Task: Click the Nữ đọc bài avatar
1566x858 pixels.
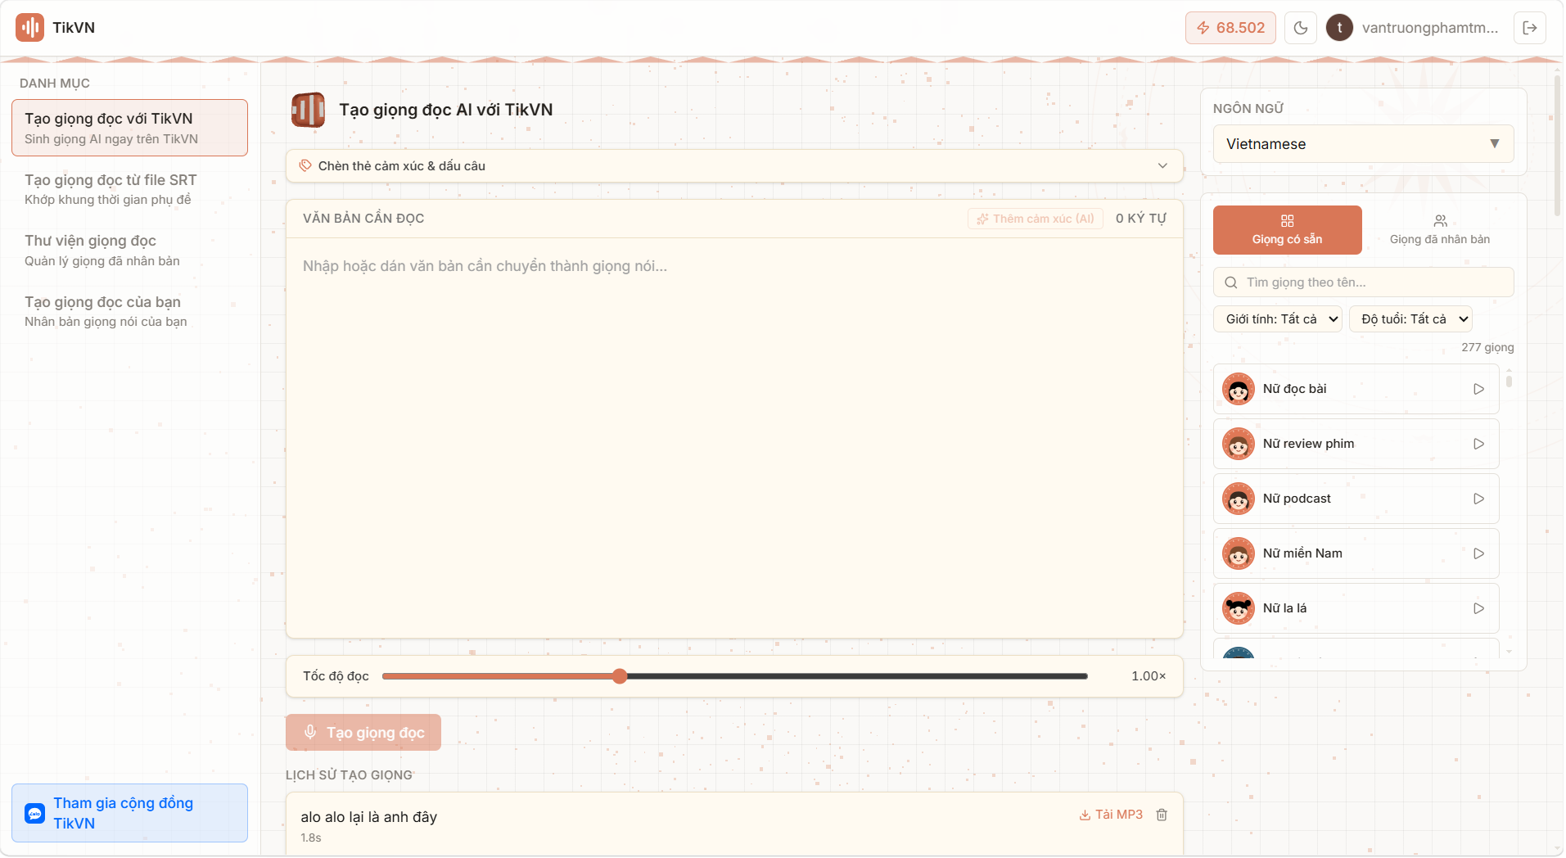Action: pos(1239,389)
